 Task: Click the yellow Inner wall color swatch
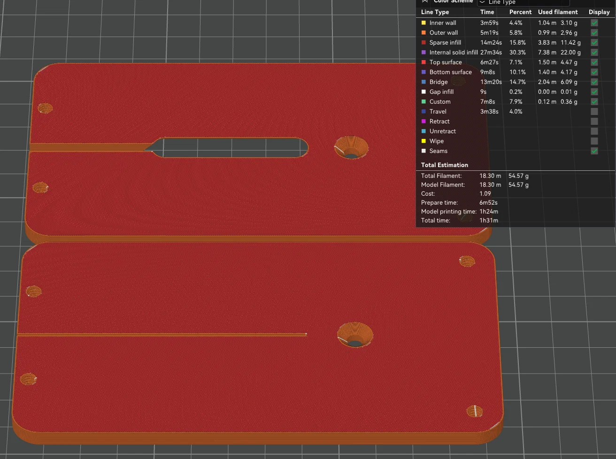pos(423,23)
